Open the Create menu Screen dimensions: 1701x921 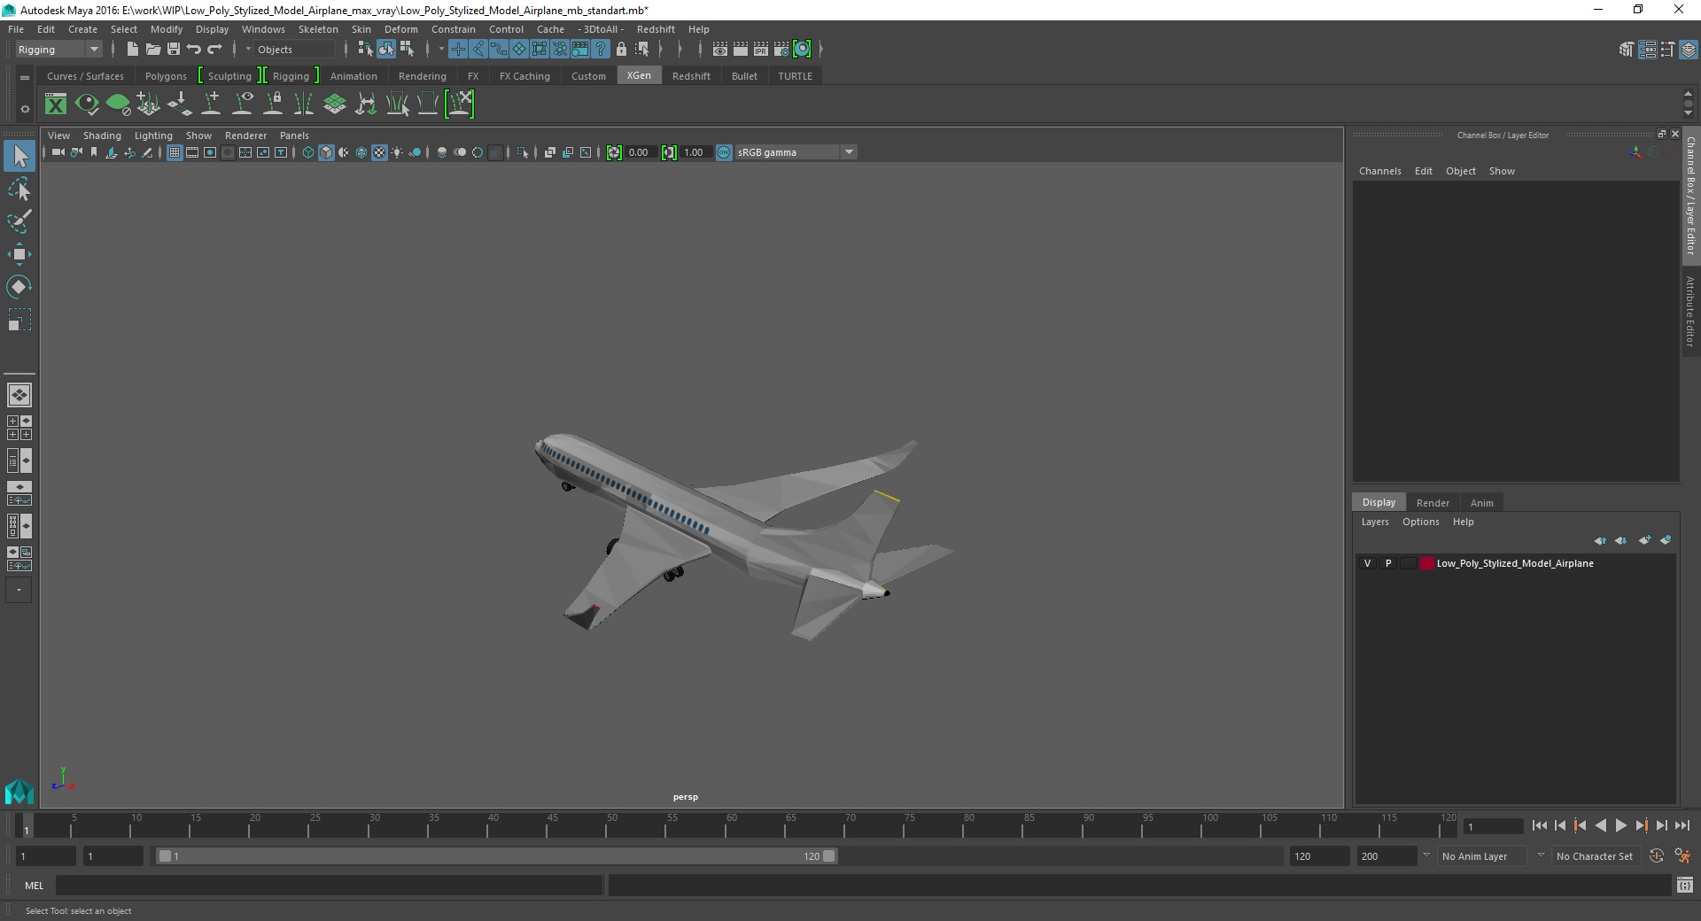pyautogui.click(x=82, y=29)
